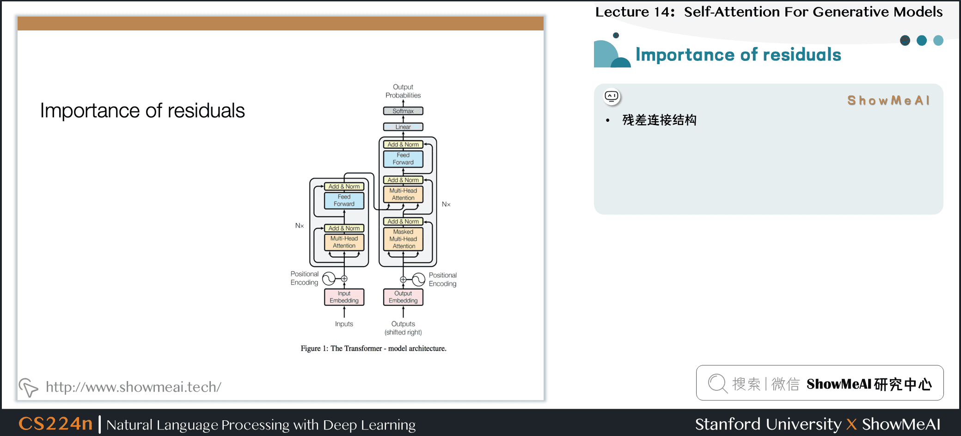Open the http://www.showmeai.tech/ link
Image resolution: width=961 pixels, height=436 pixels.
coord(133,387)
